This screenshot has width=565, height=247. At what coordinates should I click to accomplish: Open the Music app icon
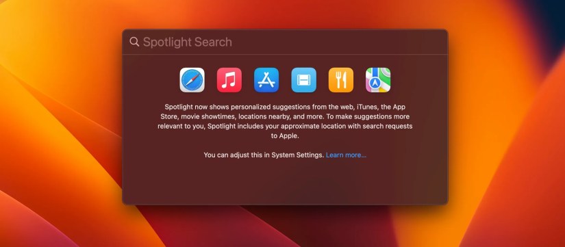tap(229, 80)
